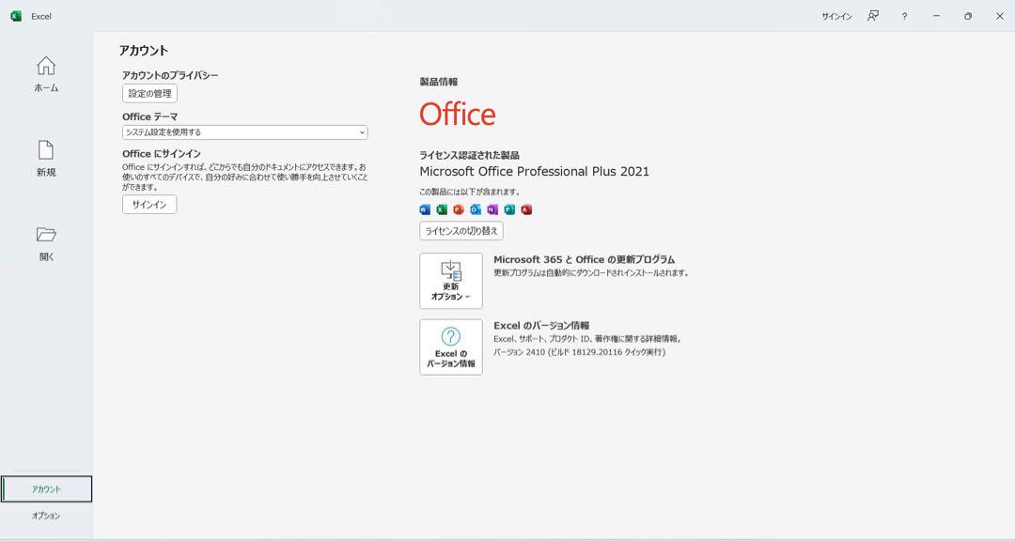
Task: Click the 製品情報 heading
Action: click(439, 82)
